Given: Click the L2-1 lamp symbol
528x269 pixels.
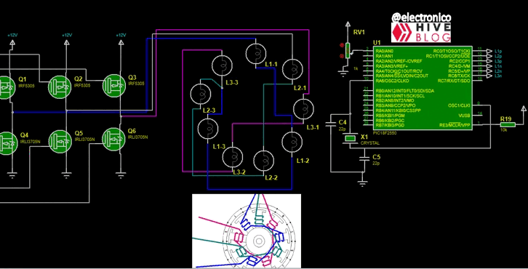Looking at the screenshot, I should 292,69.
